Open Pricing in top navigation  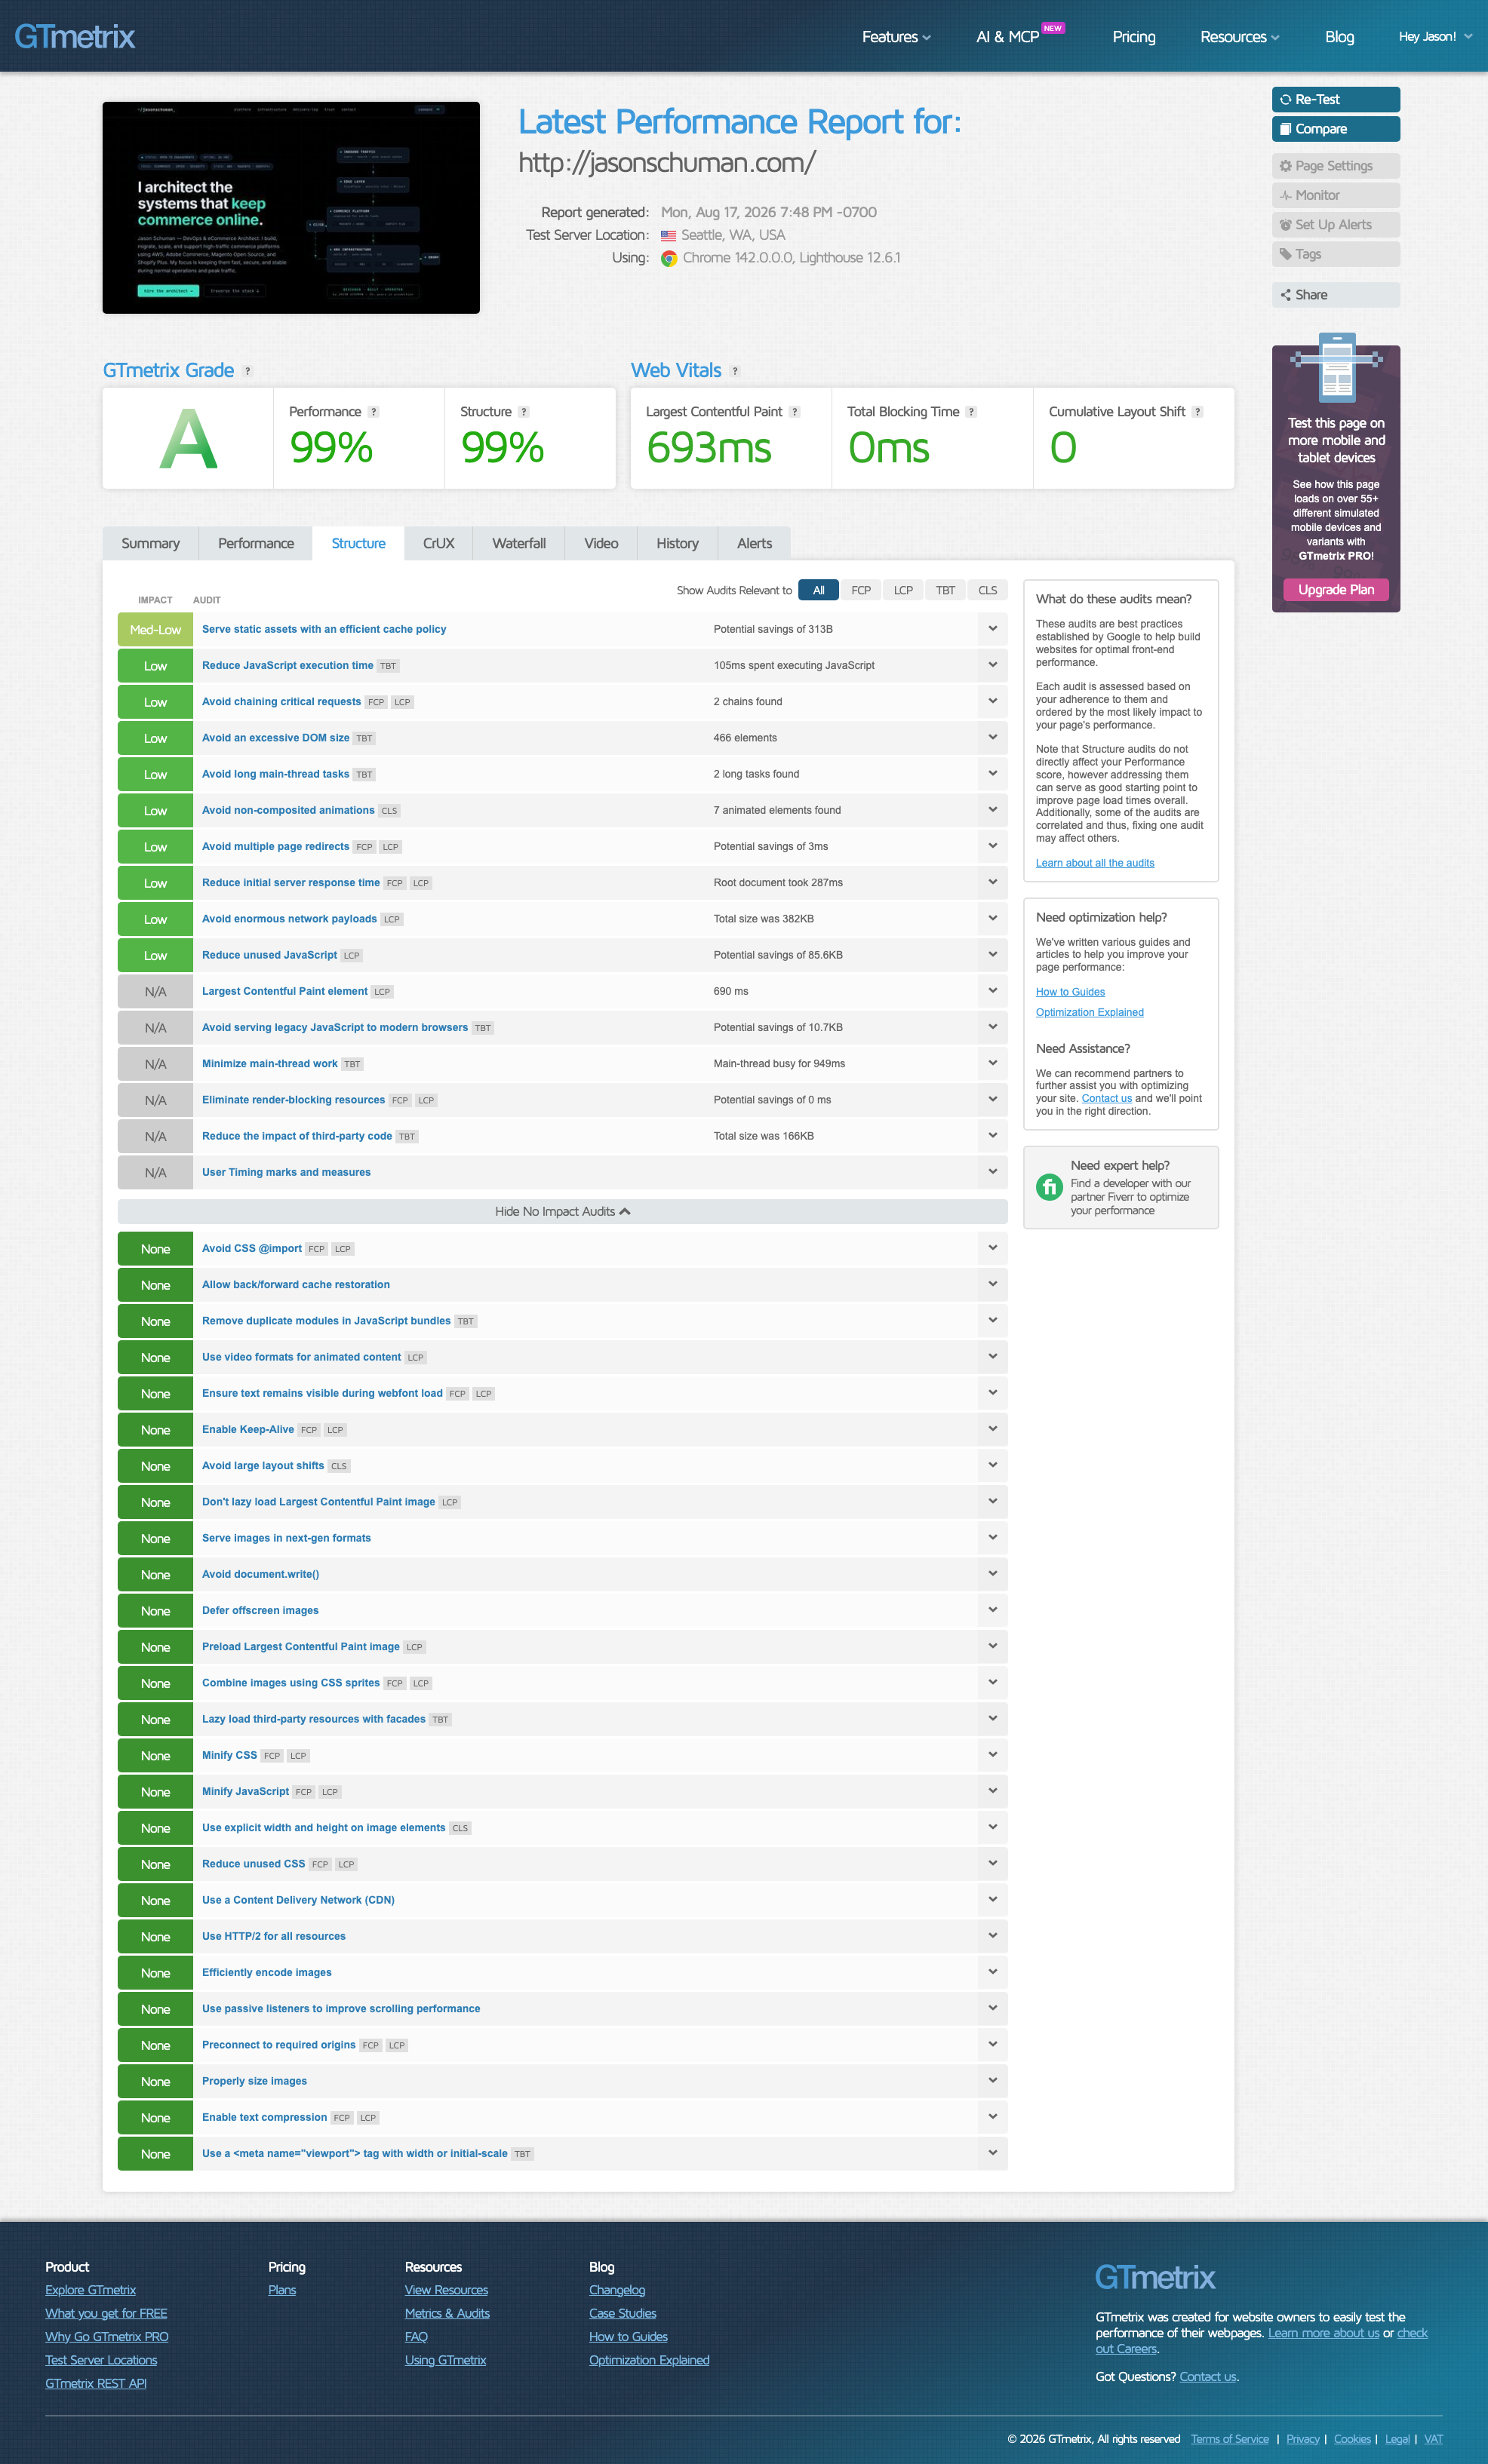coord(1134,37)
